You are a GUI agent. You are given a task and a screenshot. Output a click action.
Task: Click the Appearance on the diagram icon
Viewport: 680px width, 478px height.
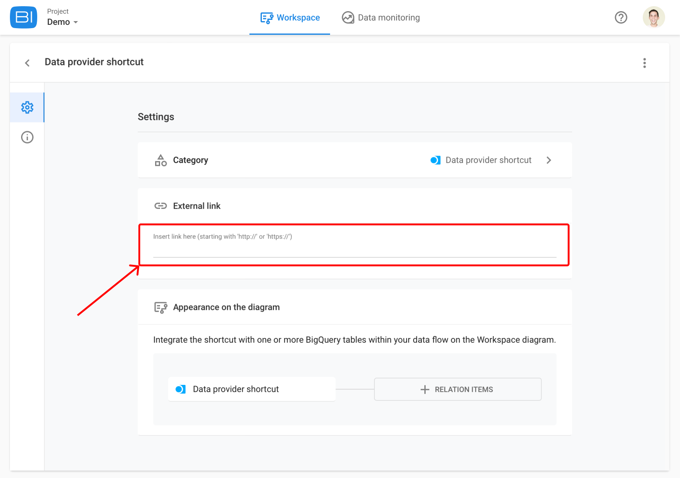(160, 307)
